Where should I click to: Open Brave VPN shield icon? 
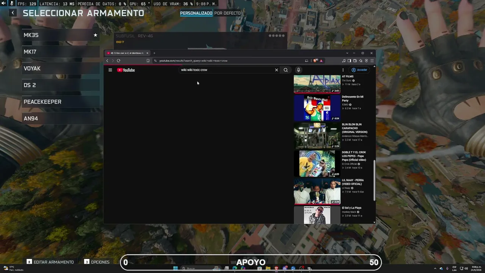[366, 61]
